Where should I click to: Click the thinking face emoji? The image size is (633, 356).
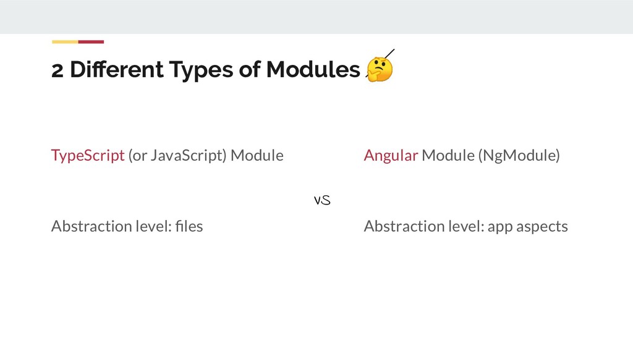379,70
